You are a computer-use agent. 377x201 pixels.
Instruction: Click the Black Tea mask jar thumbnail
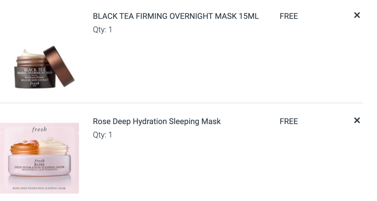pos(44,68)
